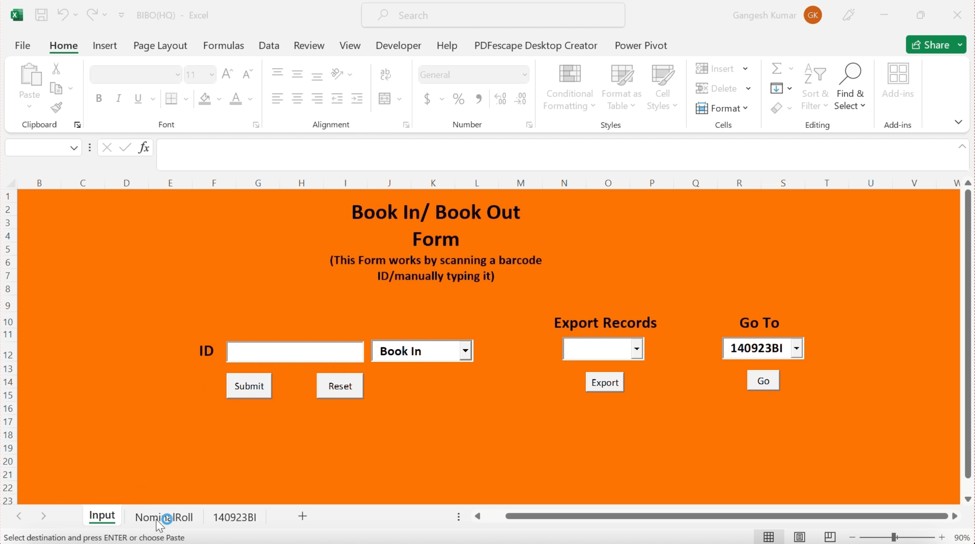Open the Developer ribbon tab
This screenshot has width=975, height=544.
(x=398, y=46)
